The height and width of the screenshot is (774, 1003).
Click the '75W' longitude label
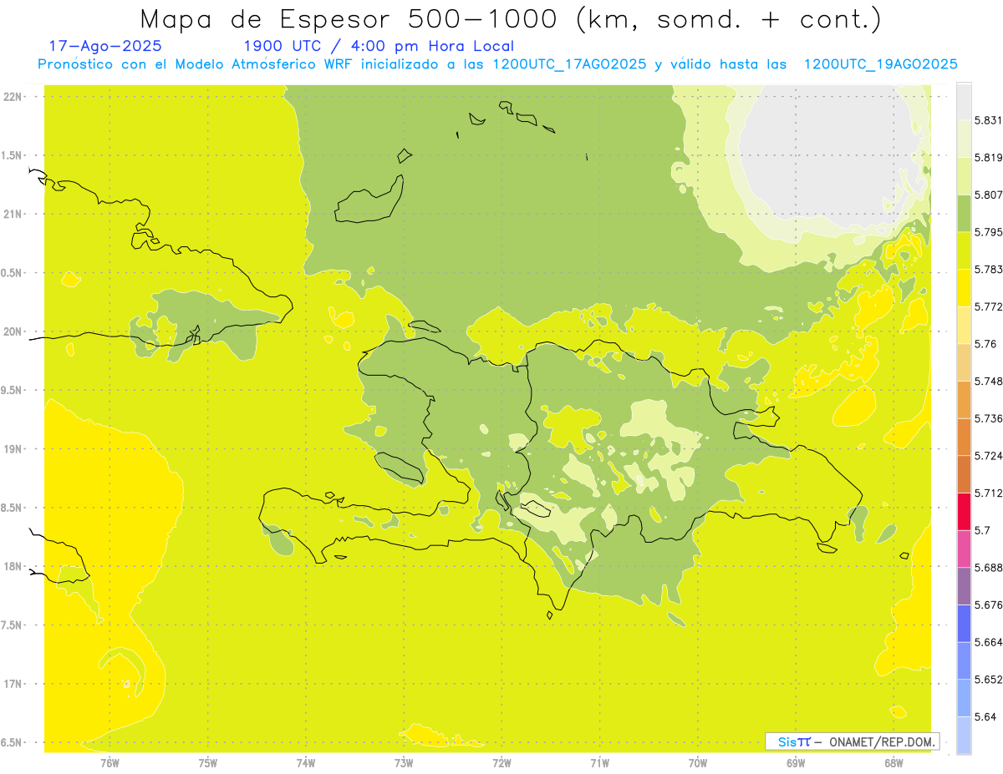pyautogui.click(x=208, y=762)
